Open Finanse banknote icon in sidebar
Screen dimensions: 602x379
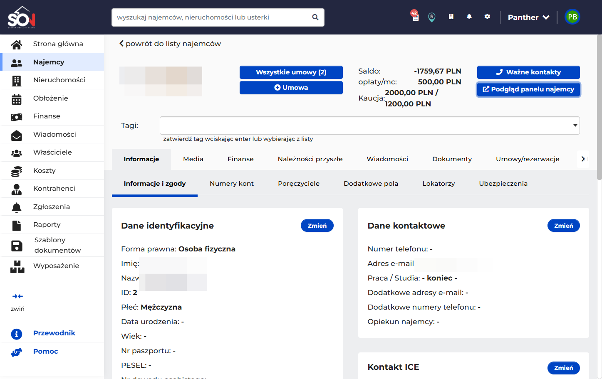coord(17,117)
